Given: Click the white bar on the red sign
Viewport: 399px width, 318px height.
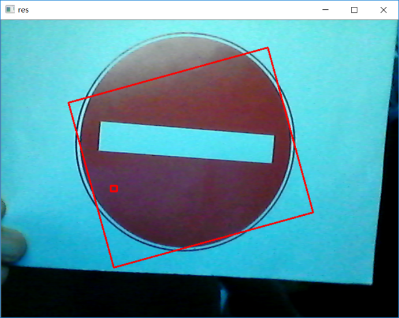Looking at the screenshot, I should (187, 143).
